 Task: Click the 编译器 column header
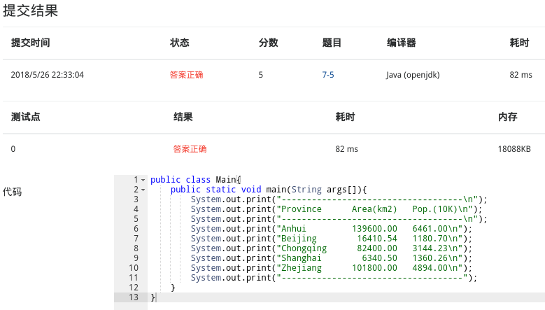coord(401,43)
